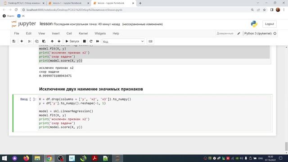The height and width of the screenshot is (162, 288).
Task: Go back in browser history
Action: point(4,10)
